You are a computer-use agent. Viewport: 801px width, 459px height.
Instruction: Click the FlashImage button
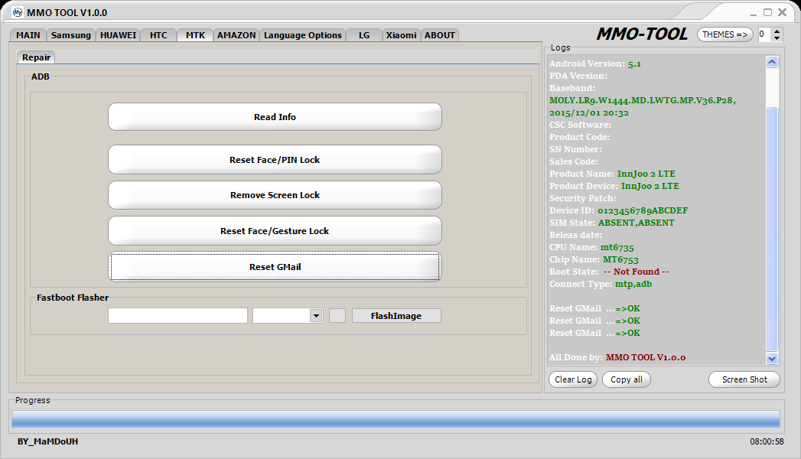(x=396, y=315)
